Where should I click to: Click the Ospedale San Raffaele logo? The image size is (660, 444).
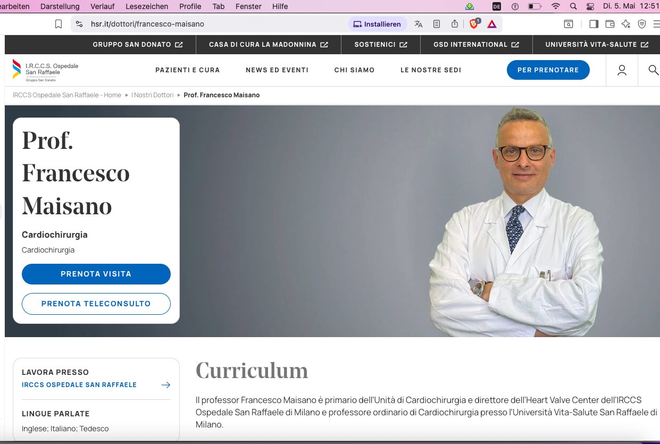click(x=46, y=70)
